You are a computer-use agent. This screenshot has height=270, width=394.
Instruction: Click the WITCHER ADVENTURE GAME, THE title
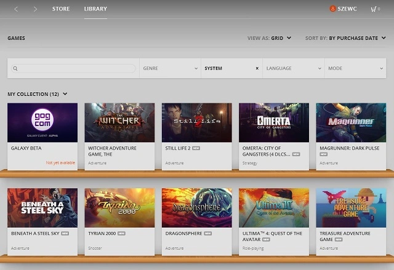112,151
